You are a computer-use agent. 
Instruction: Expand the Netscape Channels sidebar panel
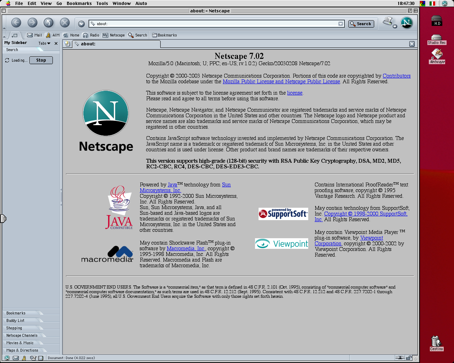pyautogui.click(x=31, y=335)
